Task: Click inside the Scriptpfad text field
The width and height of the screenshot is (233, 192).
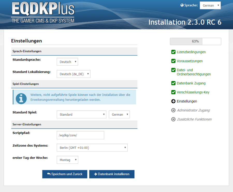Action: point(80,135)
